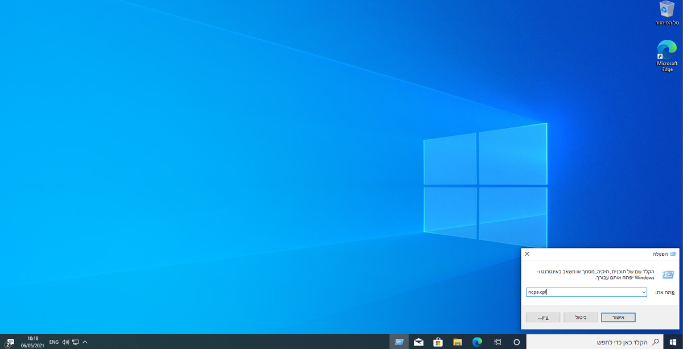The width and height of the screenshot is (683, 349).
Task: Open Task View from the taskbar
Action: coord(497,342)
